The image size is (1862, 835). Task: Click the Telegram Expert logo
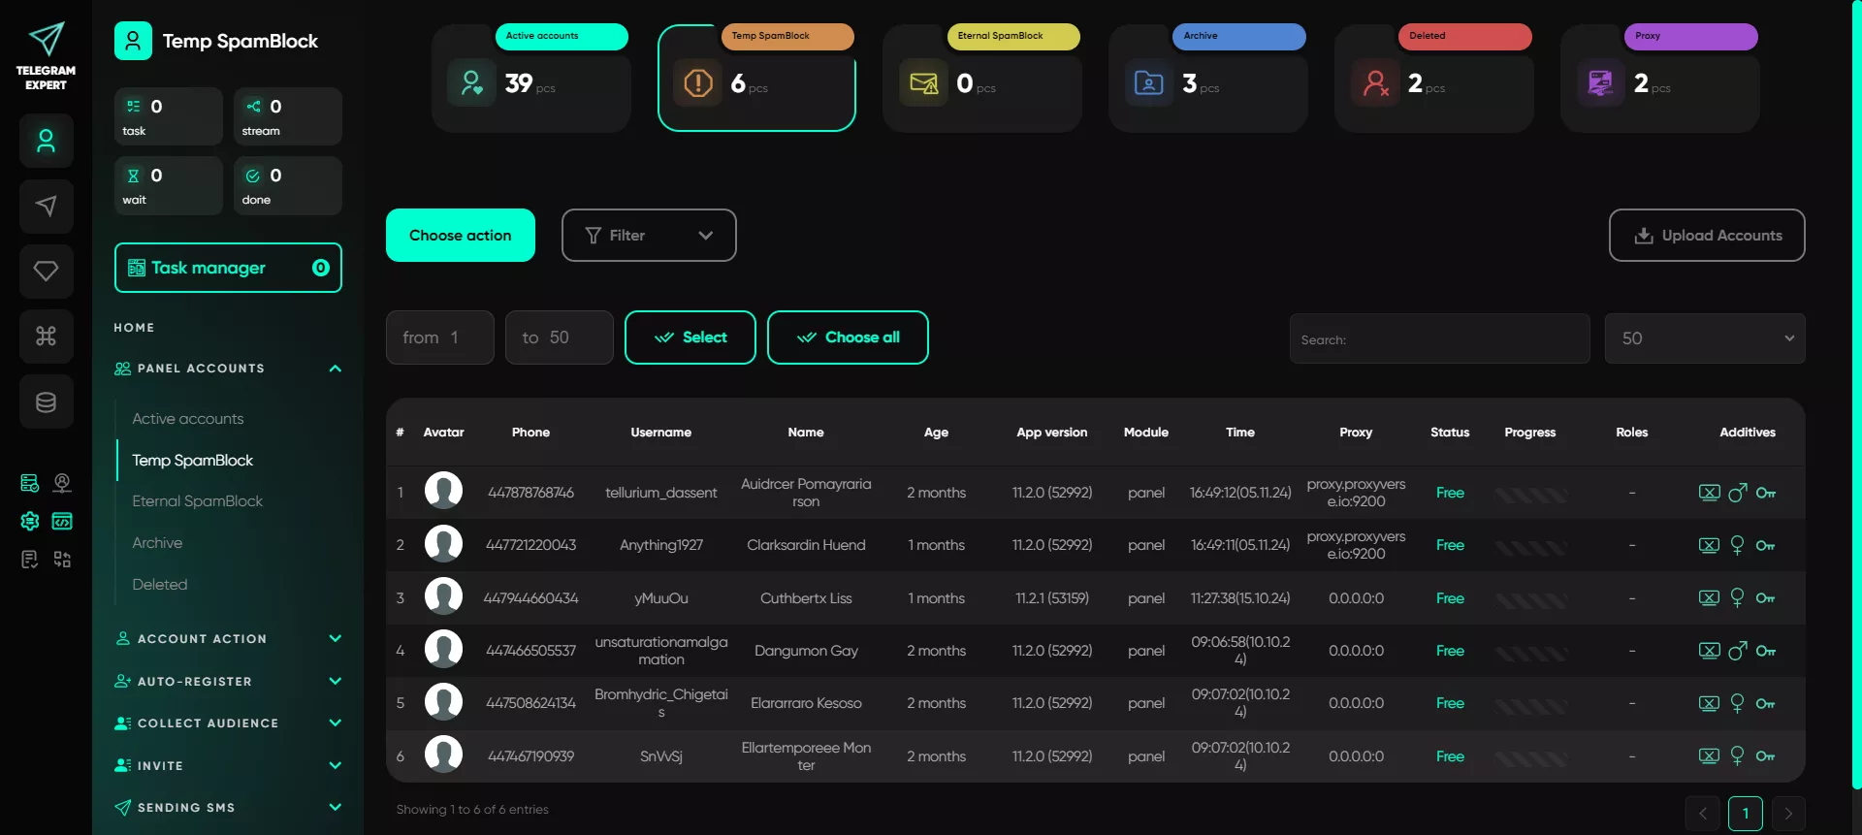(x=46, y=56)
